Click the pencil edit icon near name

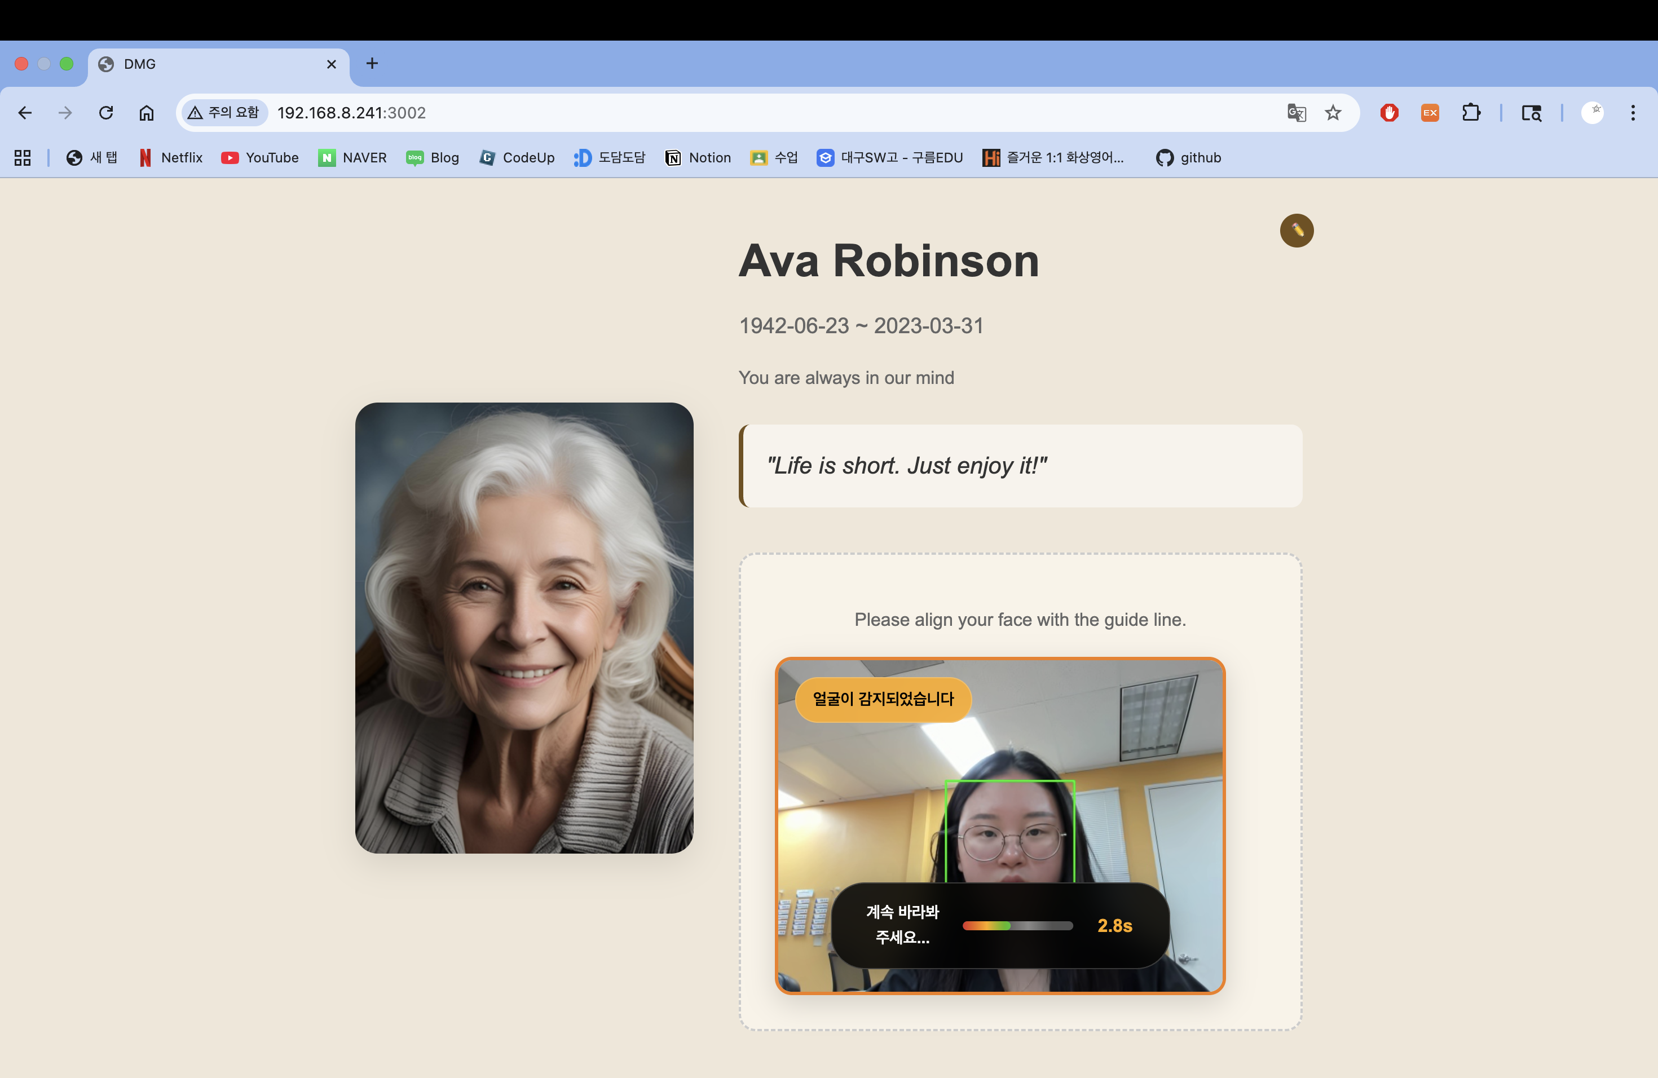tap(1297, 231)
